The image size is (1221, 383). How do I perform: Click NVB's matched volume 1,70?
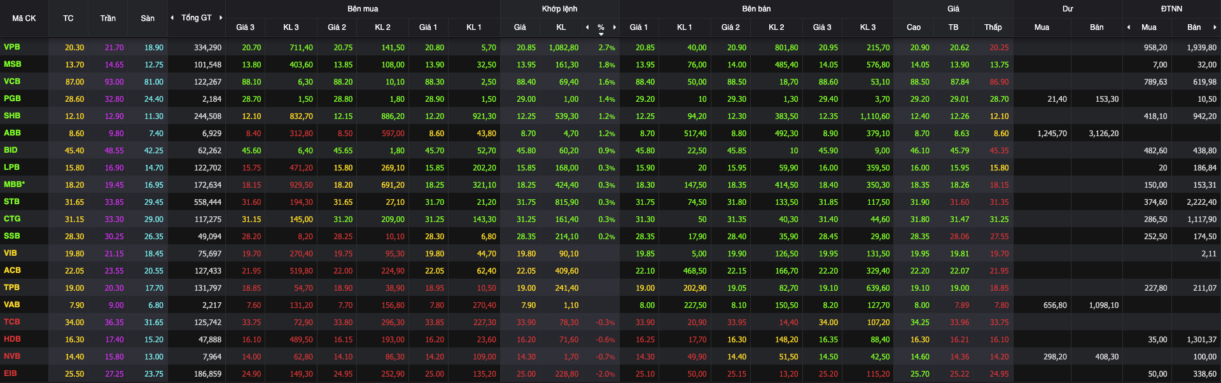571,357
